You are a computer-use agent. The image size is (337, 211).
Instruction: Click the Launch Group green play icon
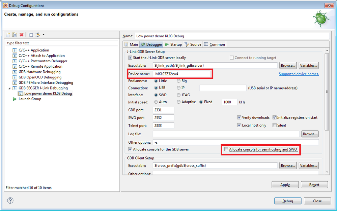pyautogui.click(x=15, y=99)
